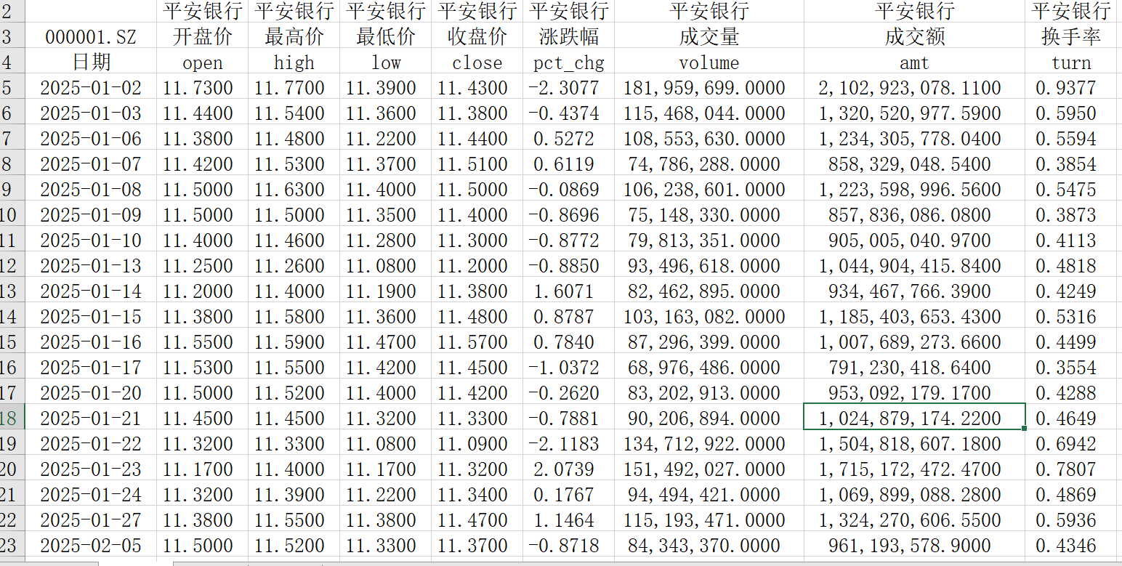Select the date cell 2025-01-02
1122x566 pixels.
(x=91, y=88)
